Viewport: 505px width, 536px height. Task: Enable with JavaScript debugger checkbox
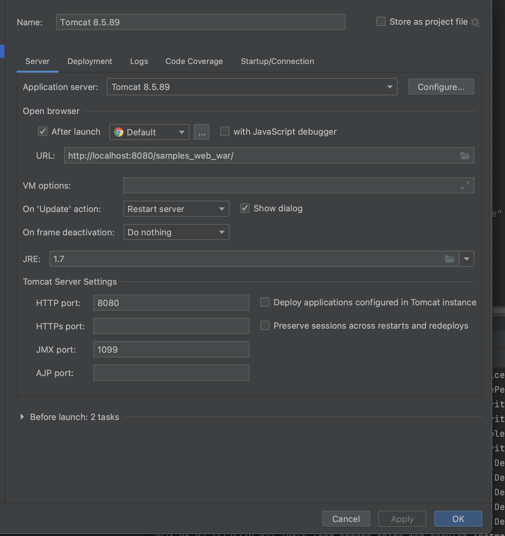coord(225,131)
